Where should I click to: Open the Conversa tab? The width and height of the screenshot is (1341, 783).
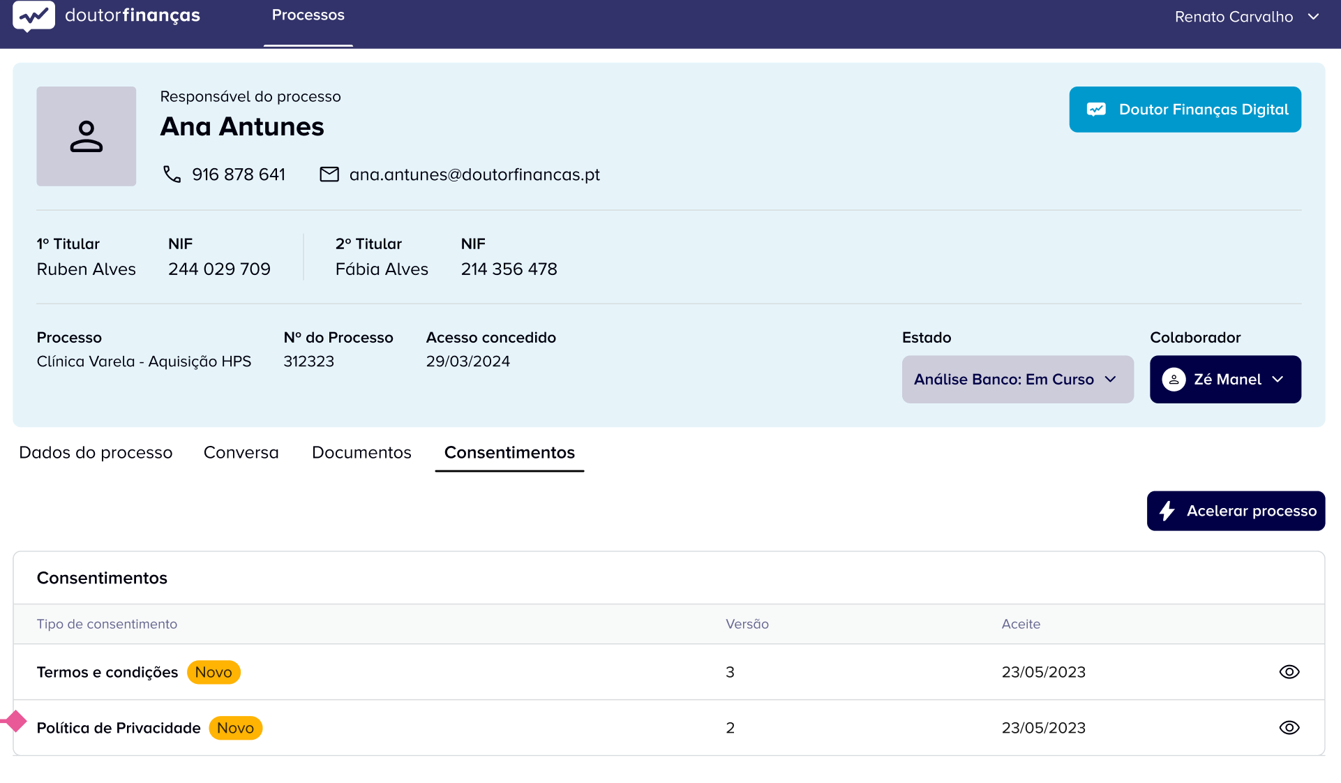pyautogui.click(x=241, y=453)
